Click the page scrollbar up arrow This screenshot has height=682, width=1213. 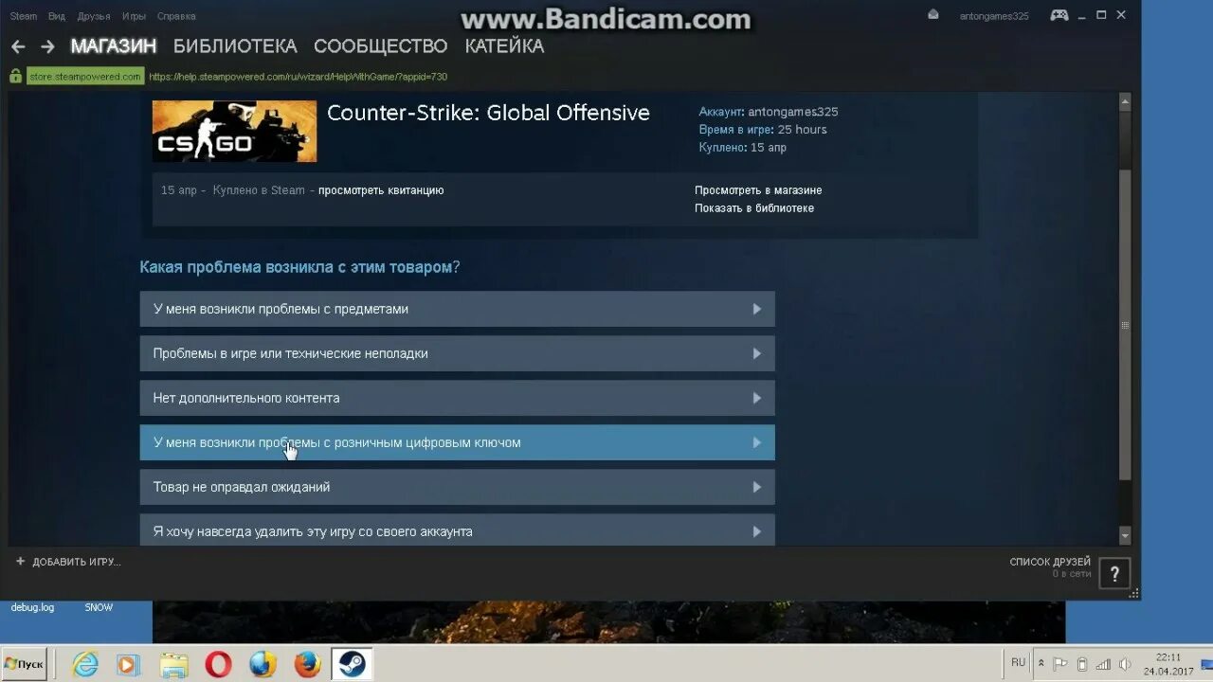(x=1125, y=101)
